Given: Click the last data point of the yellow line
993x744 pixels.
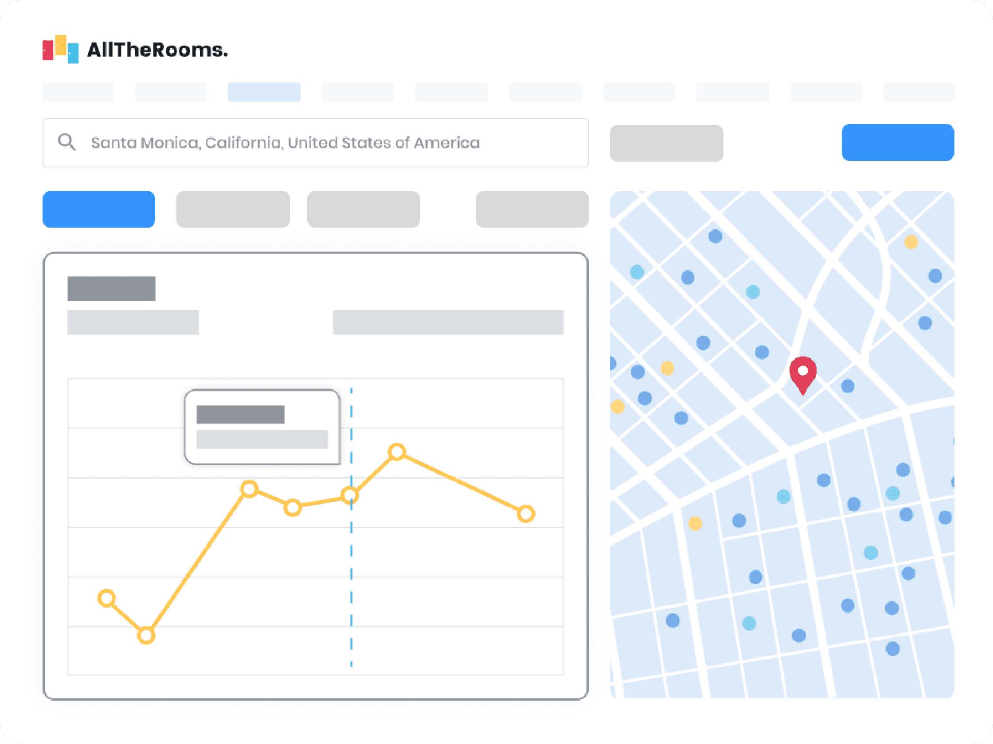Looking at the screenshot, I should (x=526, y=514).
